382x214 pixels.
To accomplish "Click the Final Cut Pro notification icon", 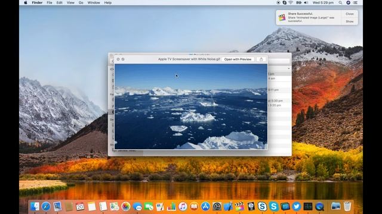I will point(282,17).
